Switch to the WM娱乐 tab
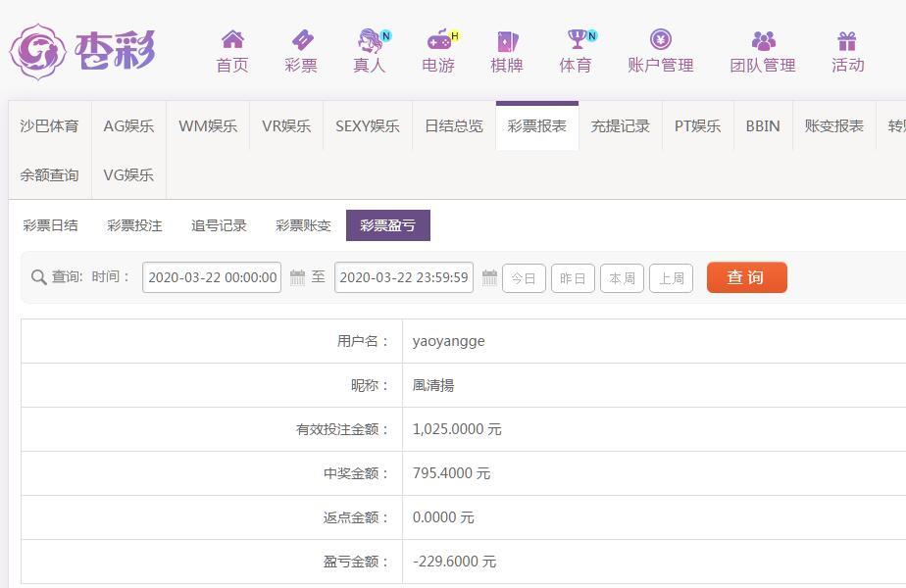Screen dimensions: 906x588 click(208, 125)
